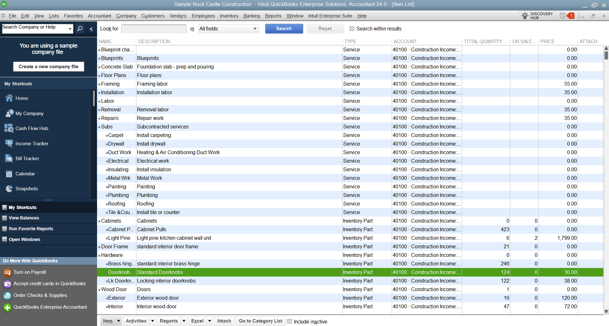This screenshot has height=326, width=609.
Task: Click the Help menu
Action: [362, 16]
